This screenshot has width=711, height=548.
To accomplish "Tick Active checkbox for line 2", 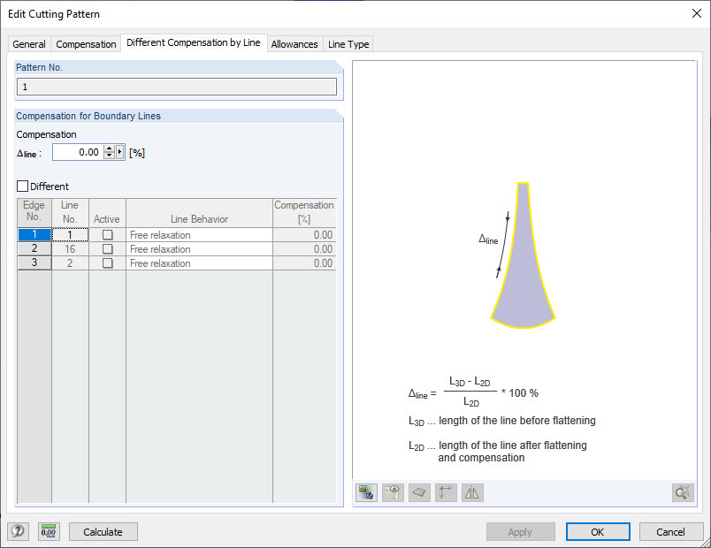I will click(108, 263).
